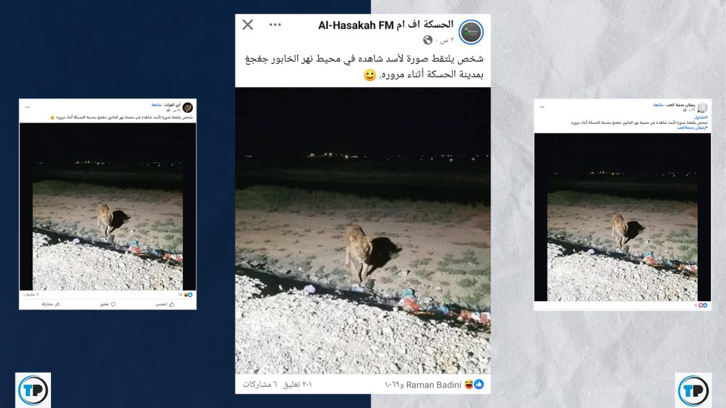Image resolution: width=726 pixels, height=408 pixels.
Task: Click the globe public-visibility icon in center post
Action: click(x=428, y=40)
